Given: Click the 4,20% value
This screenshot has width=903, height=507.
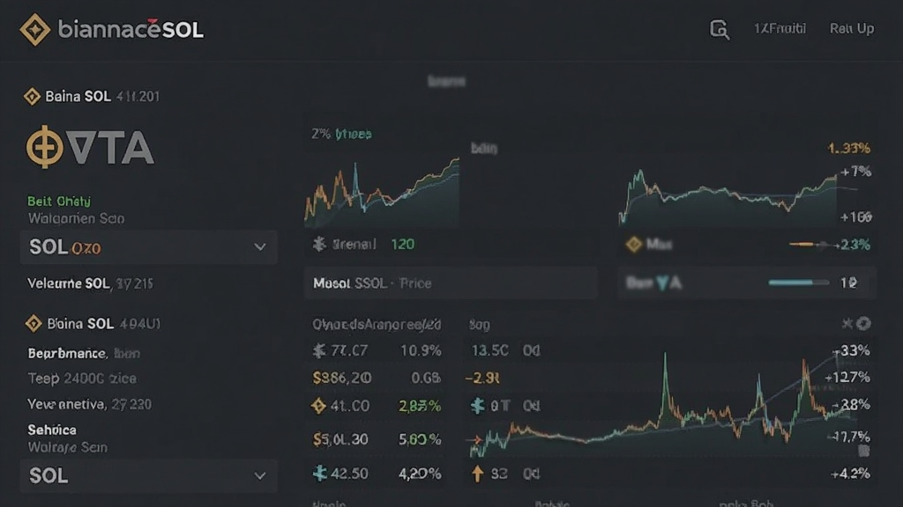Looking at the screenshot, I should 420,474.
